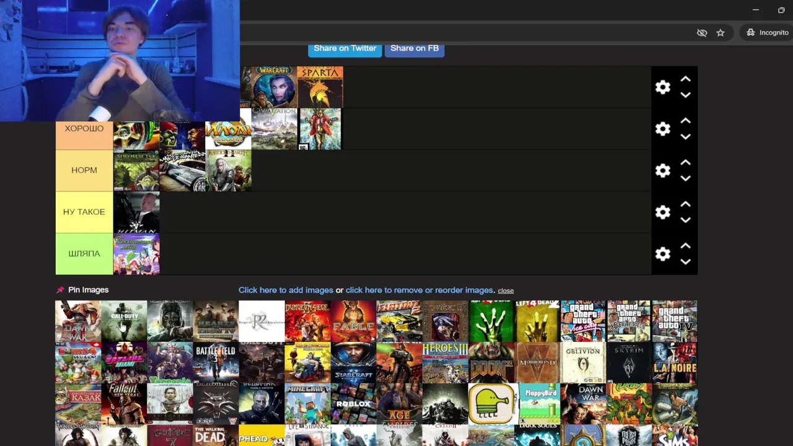This screenshot has height=446, width=793.
Task: Click the НОРМ tier label
Action: click(84, 170)
